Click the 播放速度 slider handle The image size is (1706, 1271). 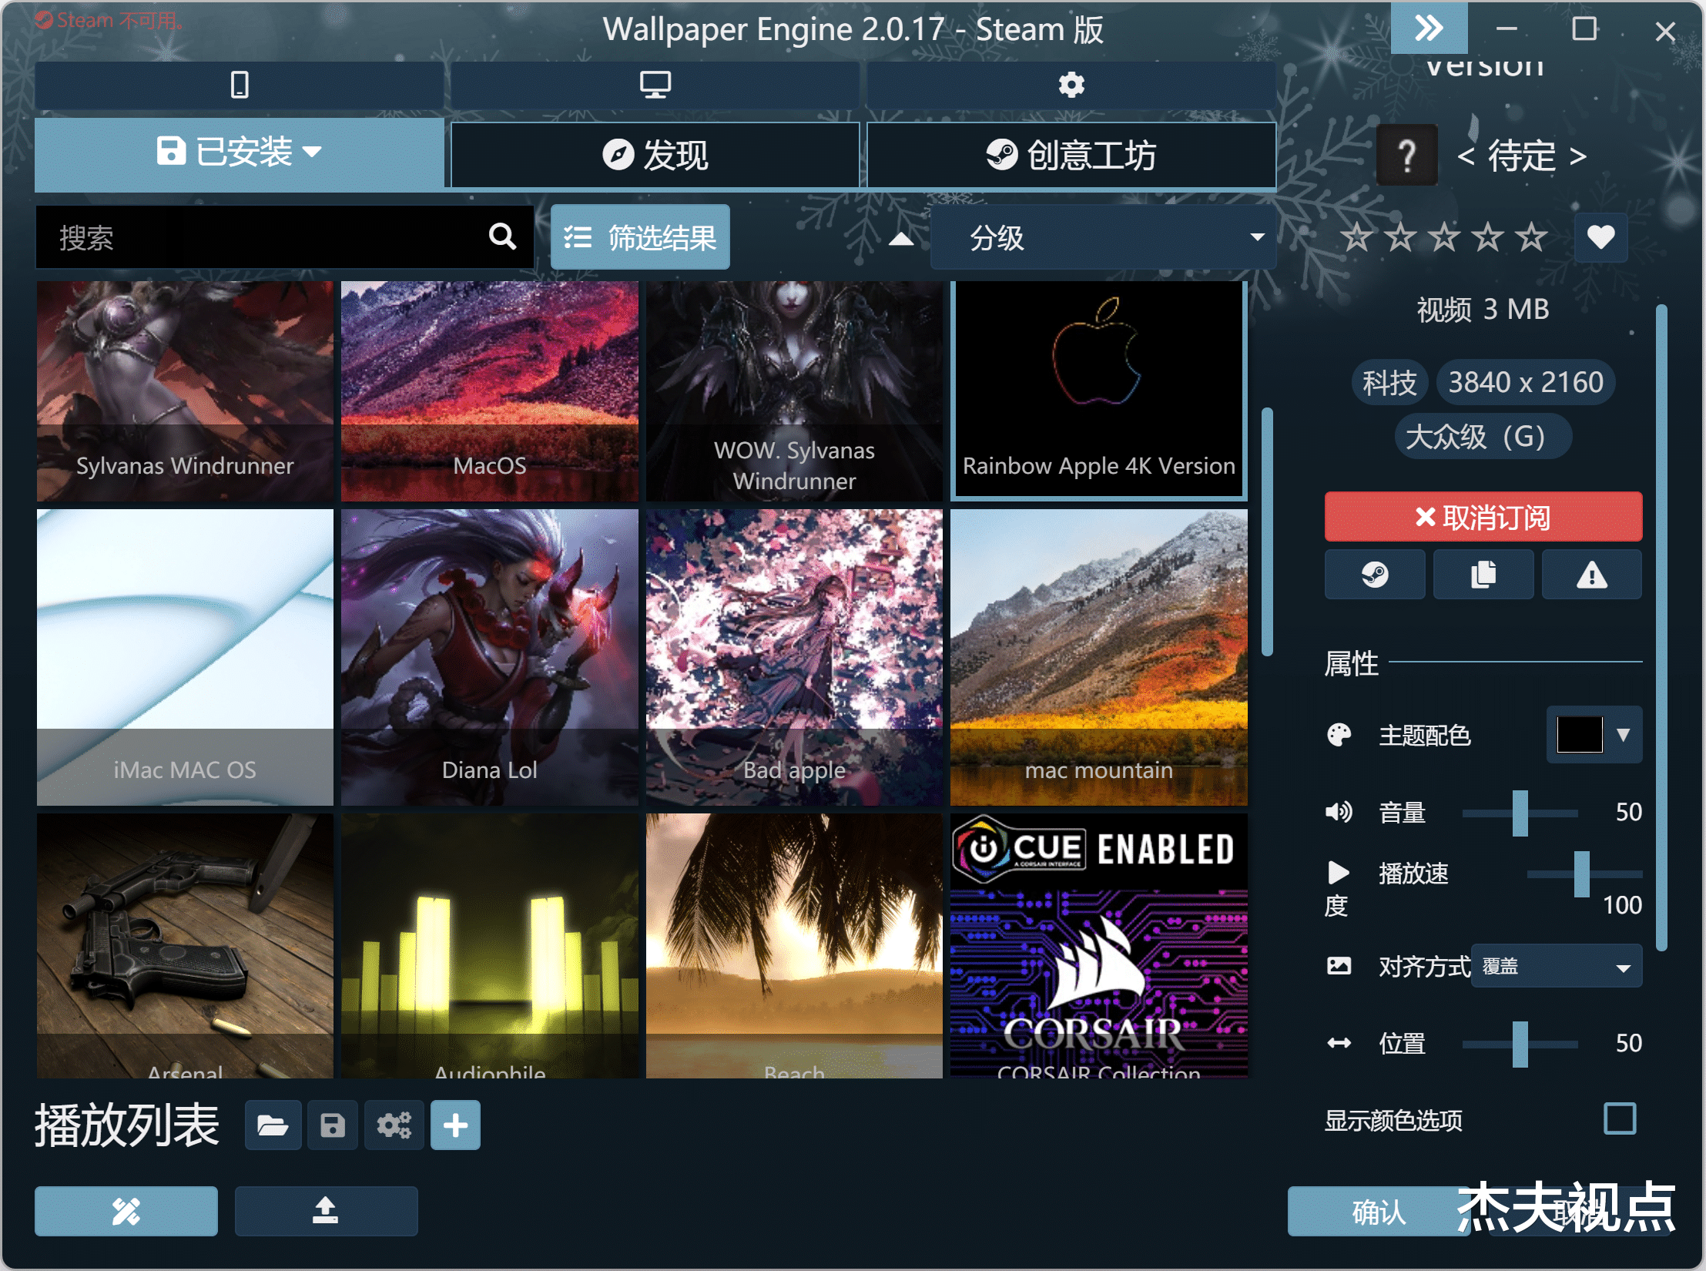coord(1581,874)
